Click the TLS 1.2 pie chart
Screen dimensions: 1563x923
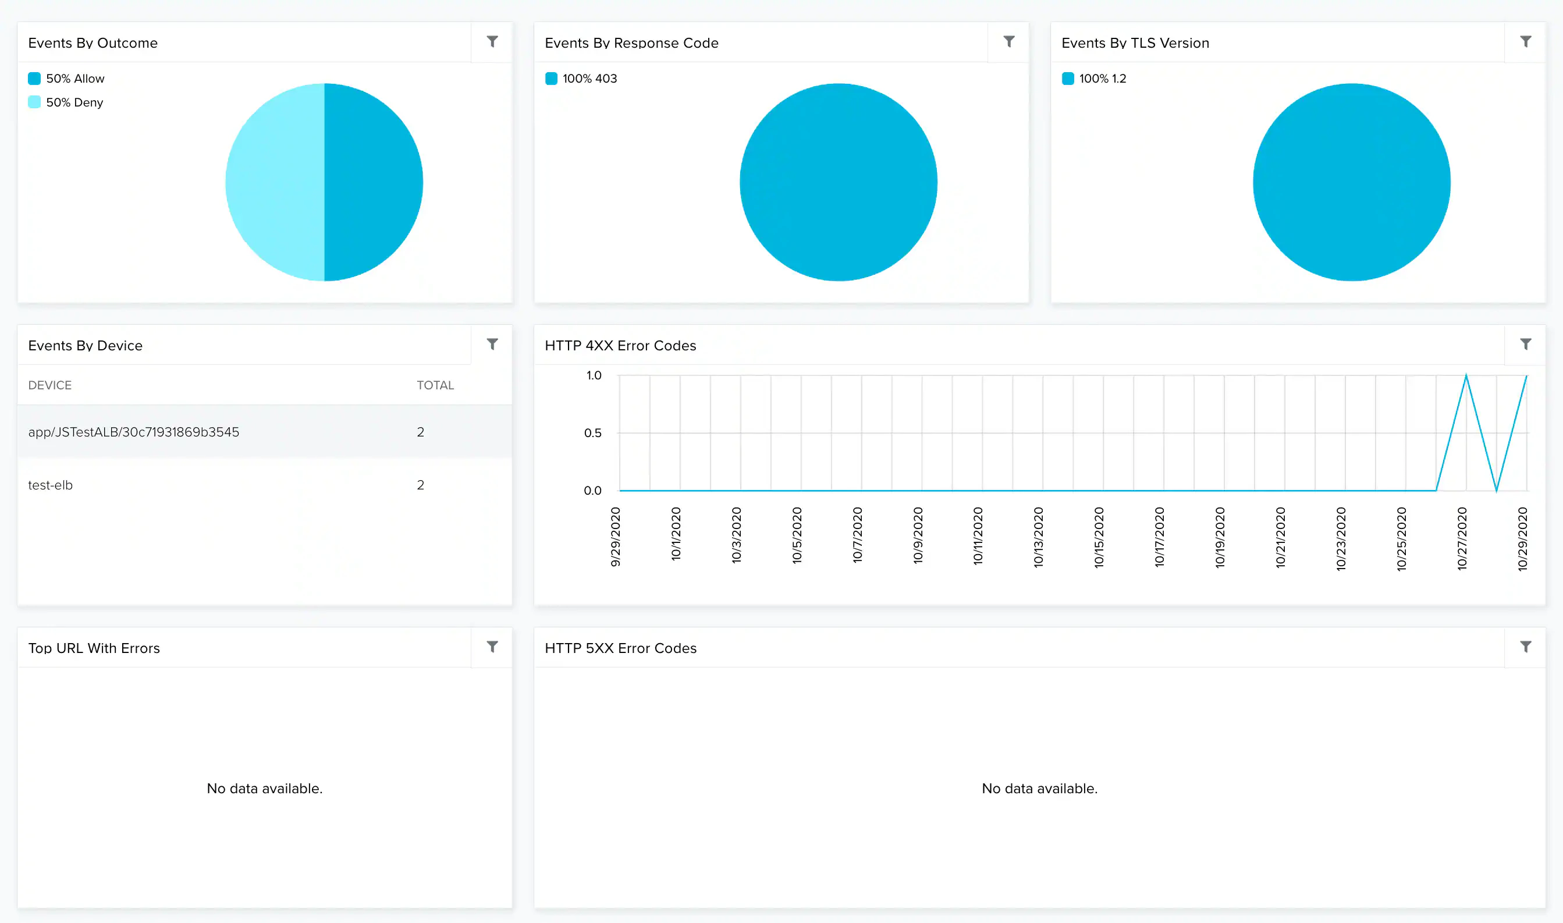(1351, 182)
